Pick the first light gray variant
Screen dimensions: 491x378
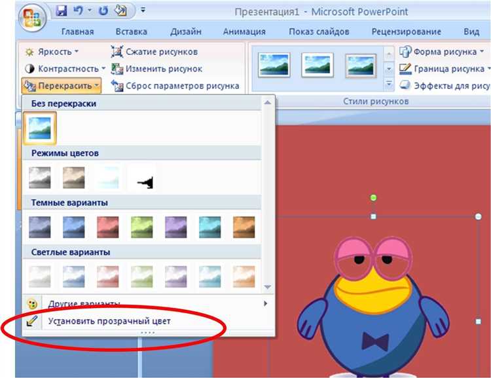[40, 276]
